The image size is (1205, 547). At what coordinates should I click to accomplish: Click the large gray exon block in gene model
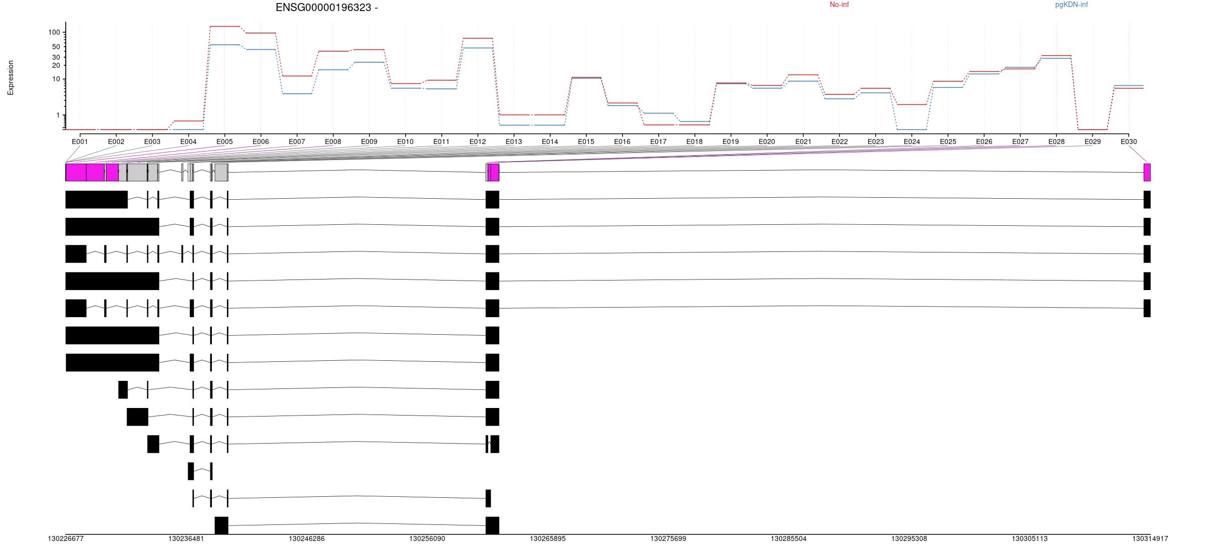tap(137, 172)
